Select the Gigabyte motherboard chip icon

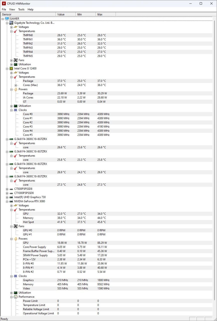click(x=11, y=23)
